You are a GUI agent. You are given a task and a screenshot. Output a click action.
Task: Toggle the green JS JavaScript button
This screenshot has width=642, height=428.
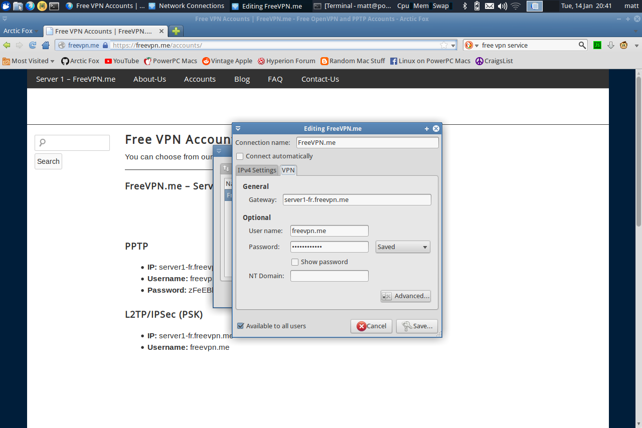597,45
